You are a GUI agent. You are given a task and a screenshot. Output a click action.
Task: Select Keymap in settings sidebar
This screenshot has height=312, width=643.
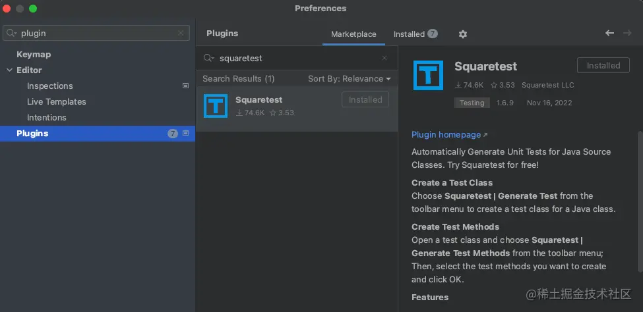[x=34, y=55]
